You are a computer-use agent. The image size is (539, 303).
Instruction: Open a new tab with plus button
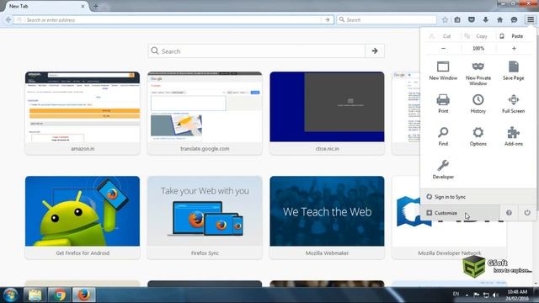95,6
